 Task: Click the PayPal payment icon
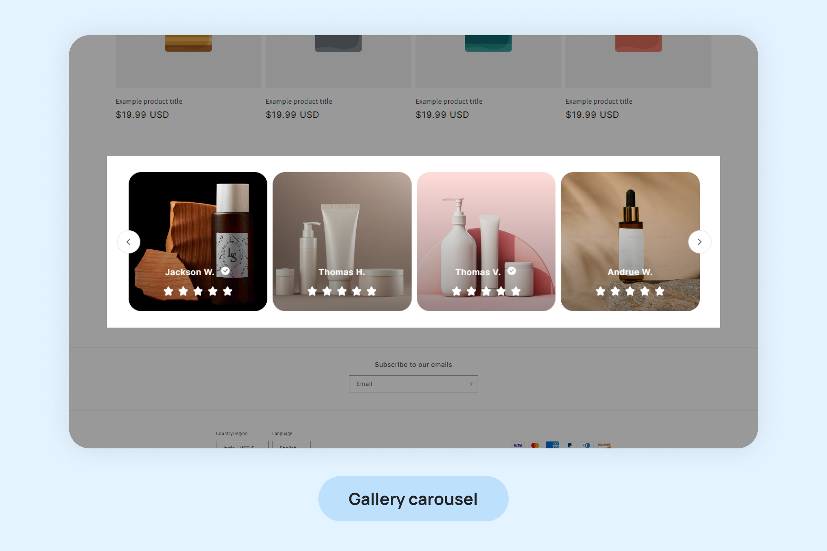coord(570,445)
